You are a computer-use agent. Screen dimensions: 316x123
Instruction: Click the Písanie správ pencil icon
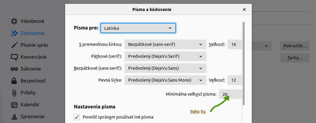pos(14,45)
